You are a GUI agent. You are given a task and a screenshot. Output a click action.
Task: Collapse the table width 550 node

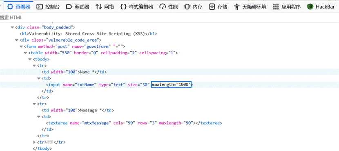click(25, 53)
